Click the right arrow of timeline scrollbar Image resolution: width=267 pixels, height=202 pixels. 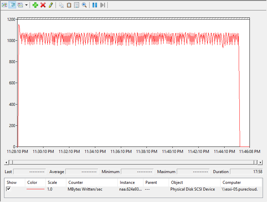260,162
